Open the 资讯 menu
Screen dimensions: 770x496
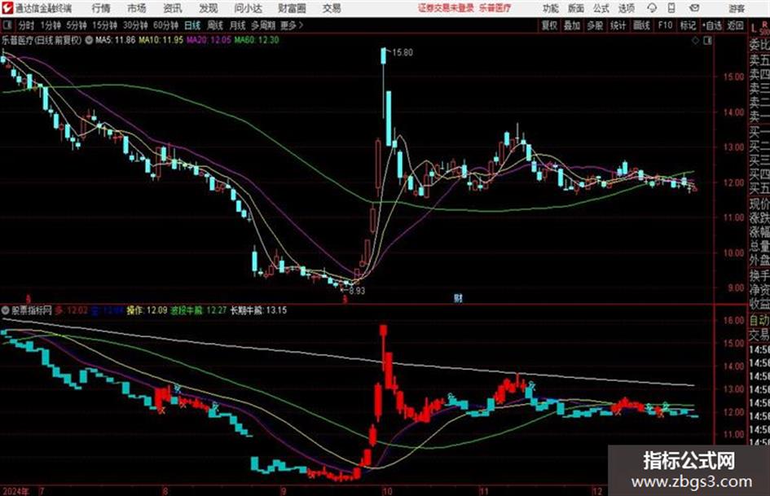(x=173, y=8)
